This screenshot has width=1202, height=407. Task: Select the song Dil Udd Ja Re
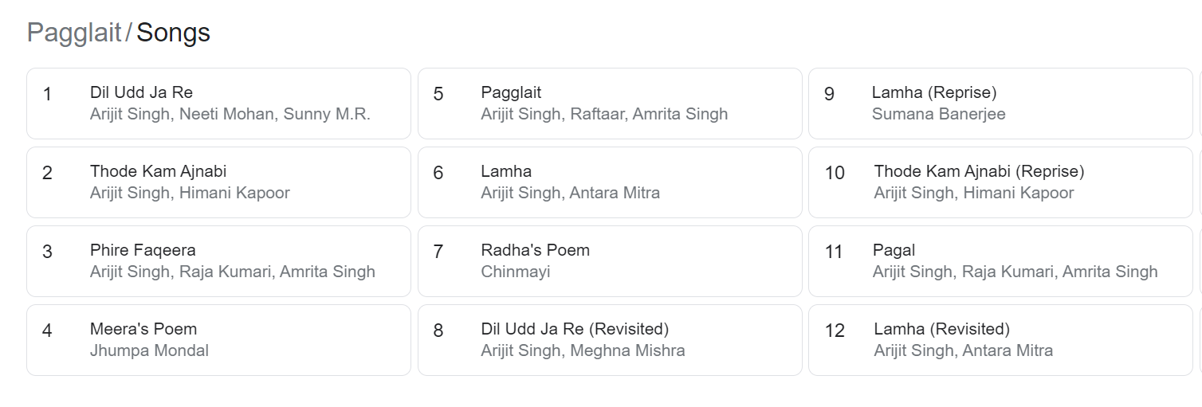(x=218, y=104)
